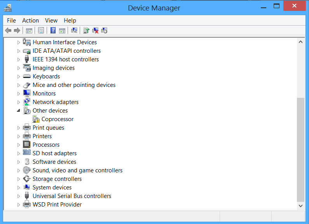Select the 'System devices' label
This screenshot has height=224, width=309.
52,188
